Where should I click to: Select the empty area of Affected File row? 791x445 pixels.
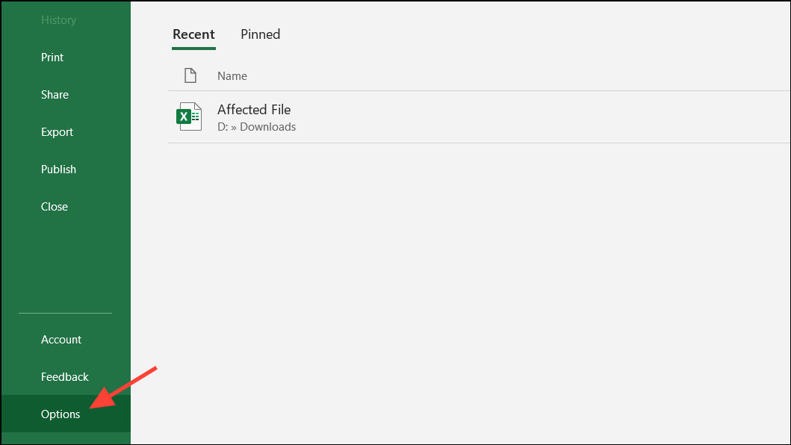click(542, 117)
